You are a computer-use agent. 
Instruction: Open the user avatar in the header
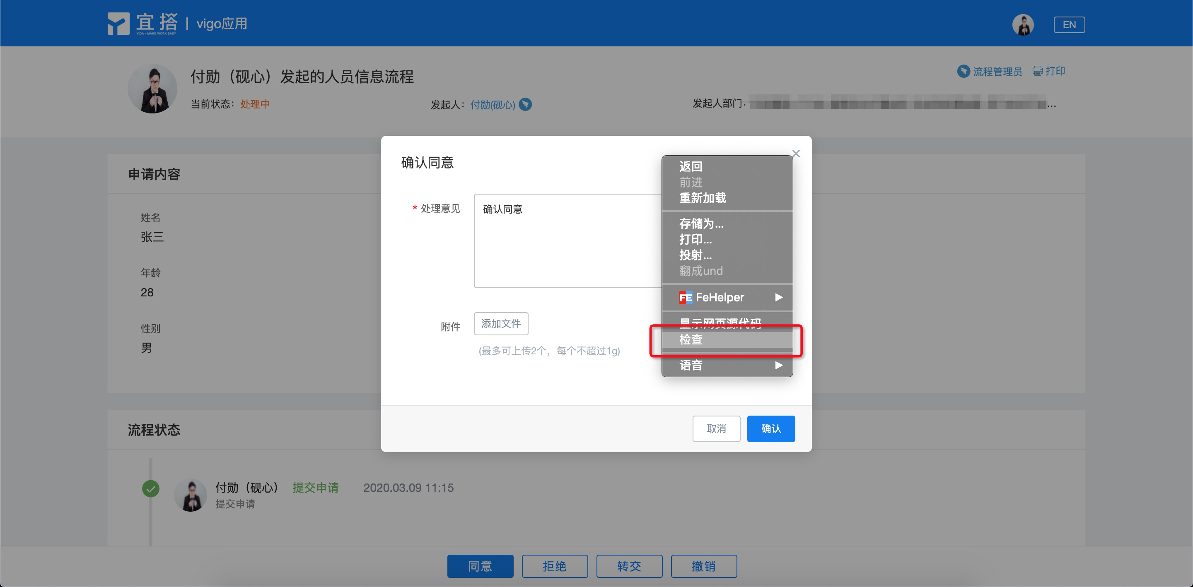coord(1023,24)
